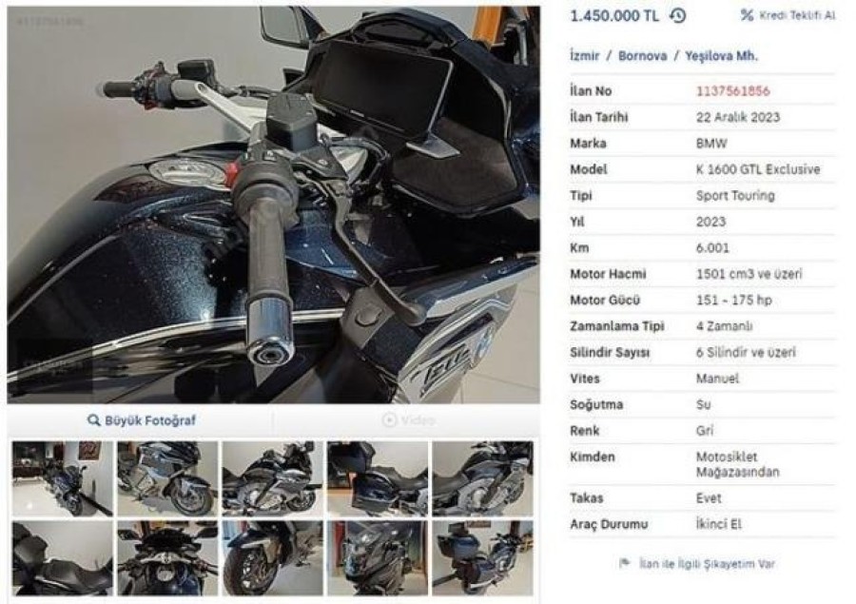Select bottom-row last thumbnail of rear view
856x604 pixels.
click(x=482, y=557)
